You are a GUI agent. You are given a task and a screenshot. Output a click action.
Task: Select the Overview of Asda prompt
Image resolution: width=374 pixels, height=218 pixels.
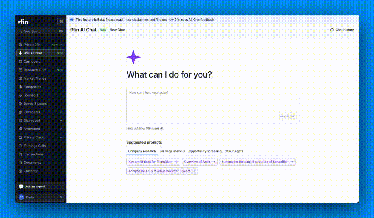pyautogui.click(x=200, y=162)
